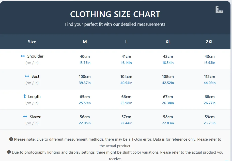Click the ruler icon in header corner
Image resolution: width=232 pixels, height=161 pixels.
point(219,10)
